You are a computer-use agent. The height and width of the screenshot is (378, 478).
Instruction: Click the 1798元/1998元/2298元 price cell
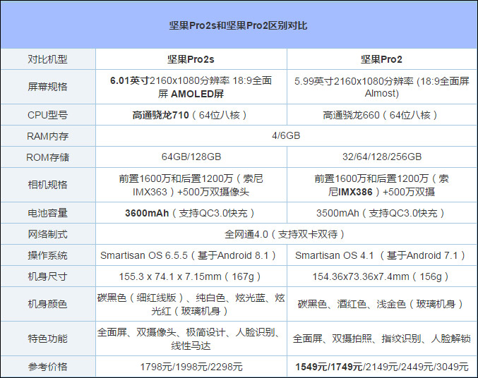[191, 367]
